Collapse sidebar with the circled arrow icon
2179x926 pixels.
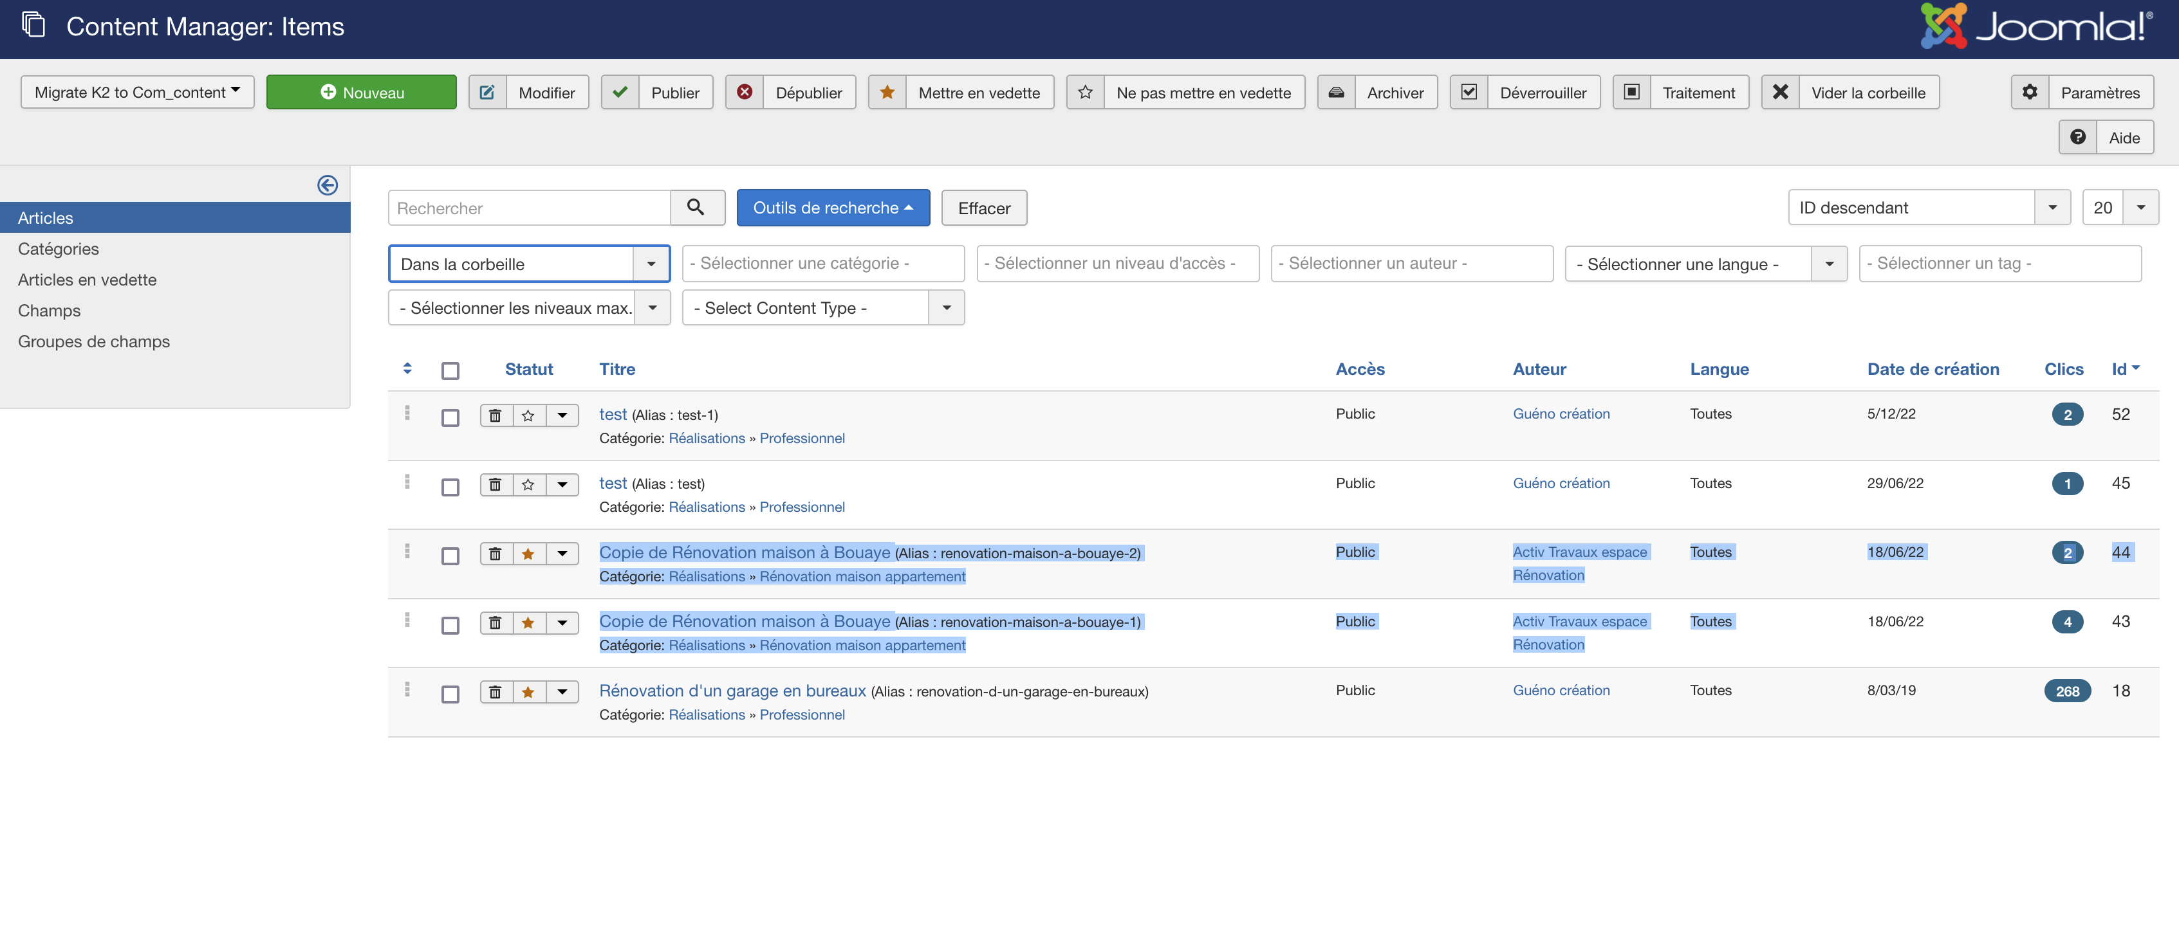point(328,185)
